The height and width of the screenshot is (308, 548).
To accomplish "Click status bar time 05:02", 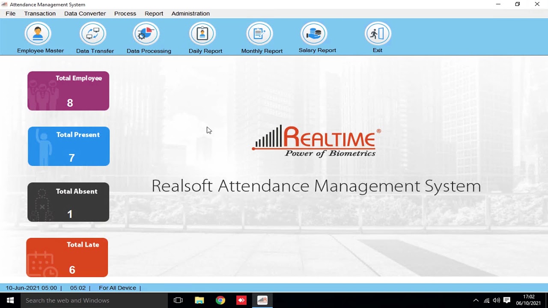I will pyautogui.click(x=78, y=288).
